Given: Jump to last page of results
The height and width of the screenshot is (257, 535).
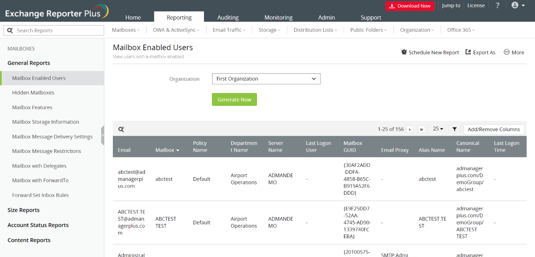Looking at the screenshot, I should pyautogui.click(x=422, y=130).
